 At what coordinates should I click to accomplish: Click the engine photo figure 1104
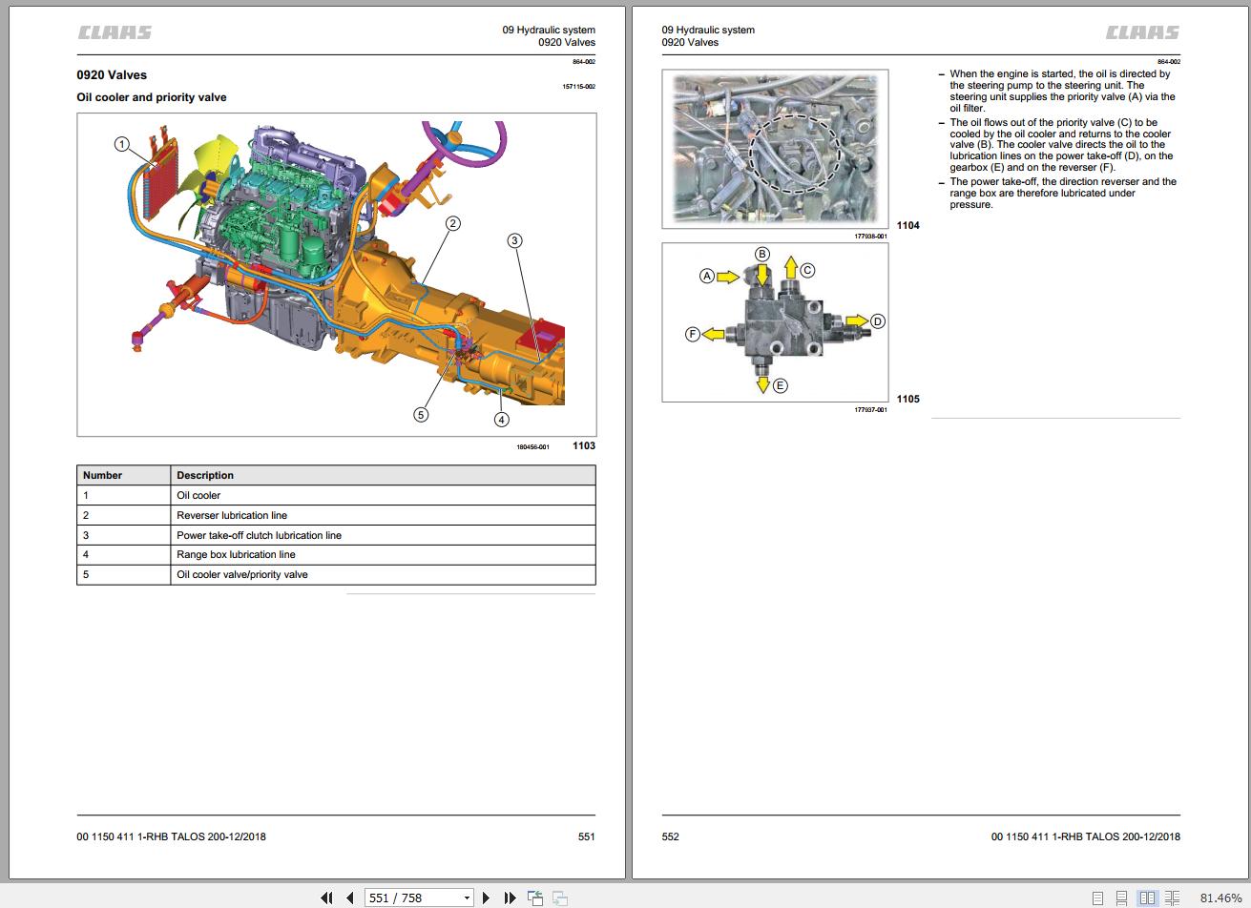[774, 149]
